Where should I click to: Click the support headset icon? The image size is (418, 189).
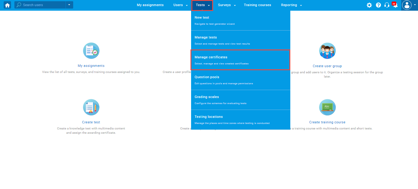click(387, 5)
